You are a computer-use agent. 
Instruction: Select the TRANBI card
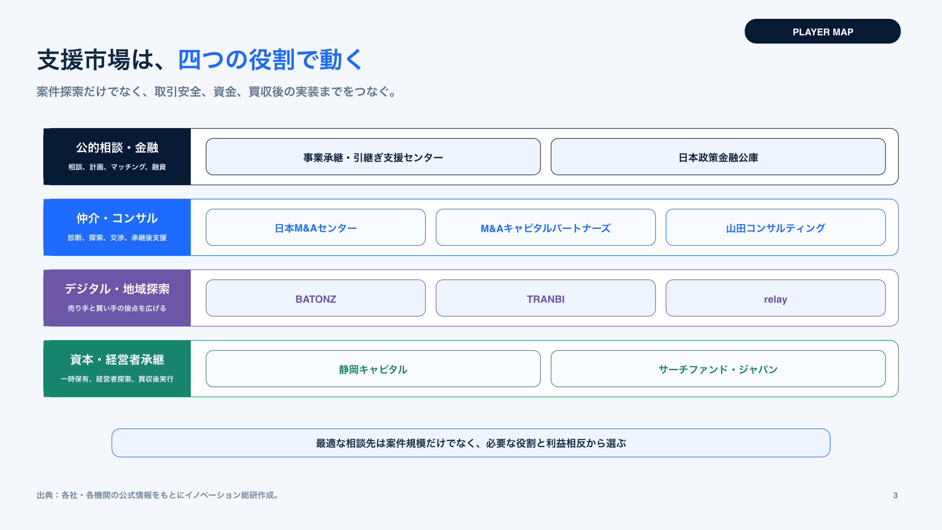(545, 298)
